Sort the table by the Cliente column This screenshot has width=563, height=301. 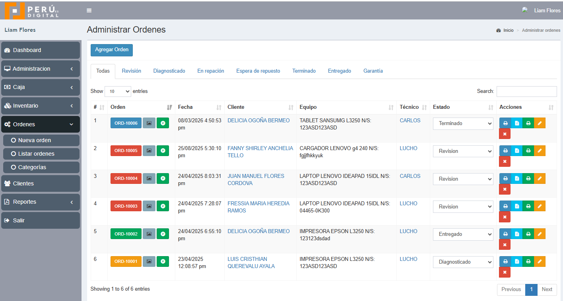tap(260, 107)
